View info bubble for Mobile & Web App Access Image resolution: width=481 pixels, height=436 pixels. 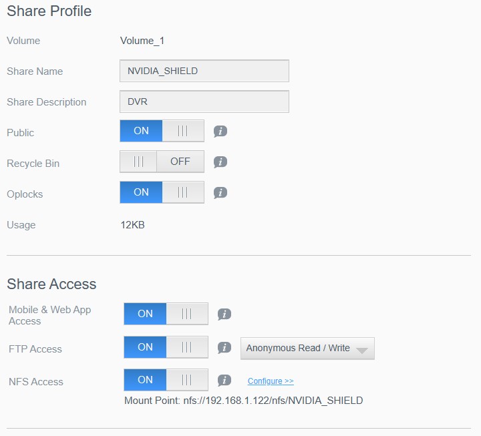point(224,314)
